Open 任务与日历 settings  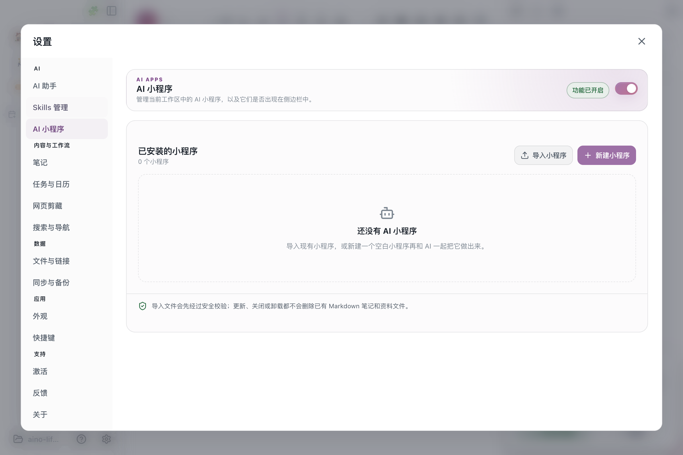(x=67, y=184)
